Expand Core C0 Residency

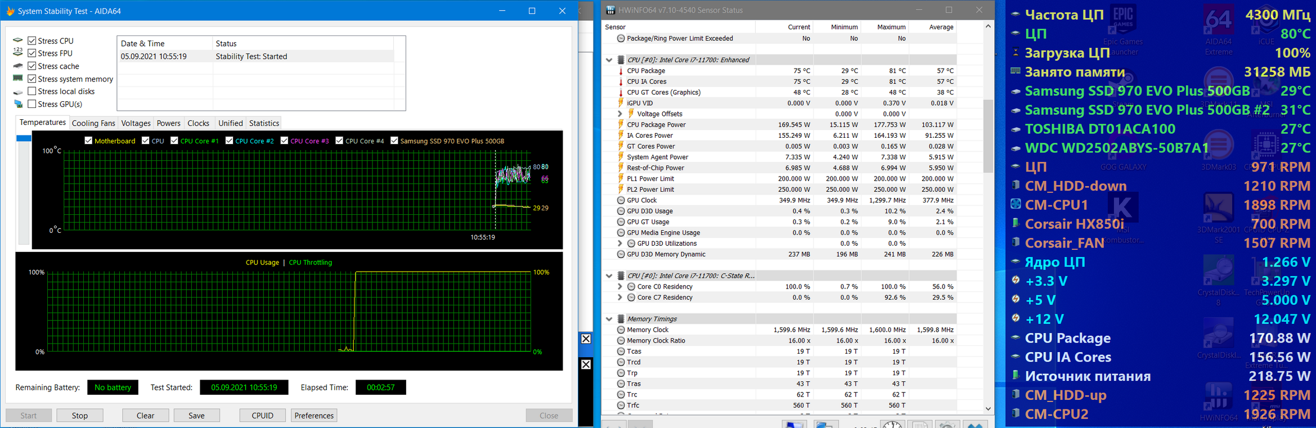click(620, 287)
